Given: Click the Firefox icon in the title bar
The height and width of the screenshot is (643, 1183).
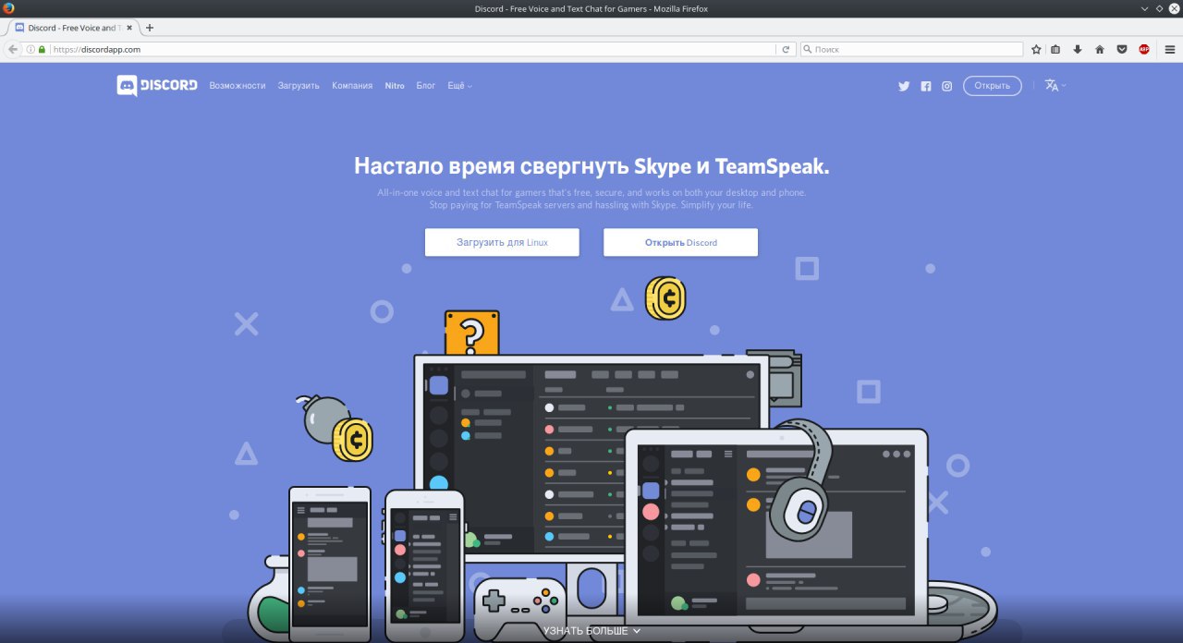Looking at the screenshot, I should (8, 8).
